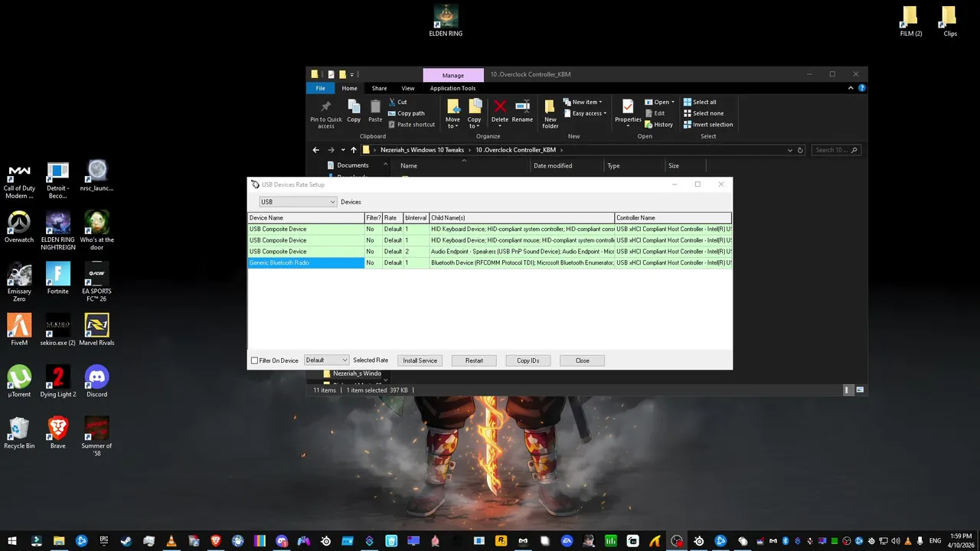
Task: Click the bInterval column header
Action: point(416,218)
